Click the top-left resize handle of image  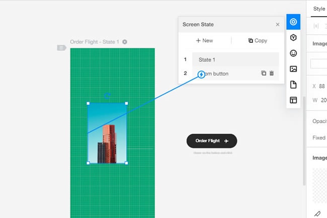click(x=88, y=103)
